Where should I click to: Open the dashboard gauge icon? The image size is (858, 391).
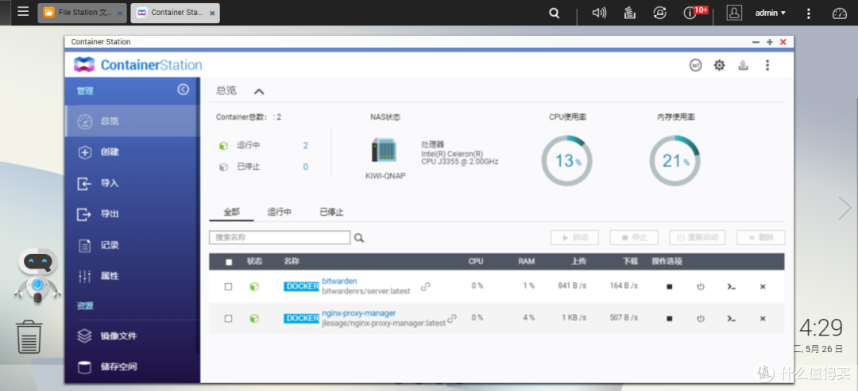(840, 13)
